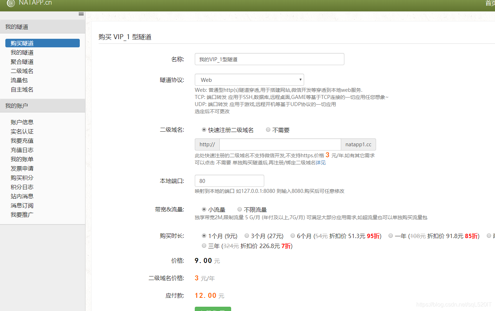
Task: Click the 3 元/年 subdomain price value
Action: coord(205,278)
